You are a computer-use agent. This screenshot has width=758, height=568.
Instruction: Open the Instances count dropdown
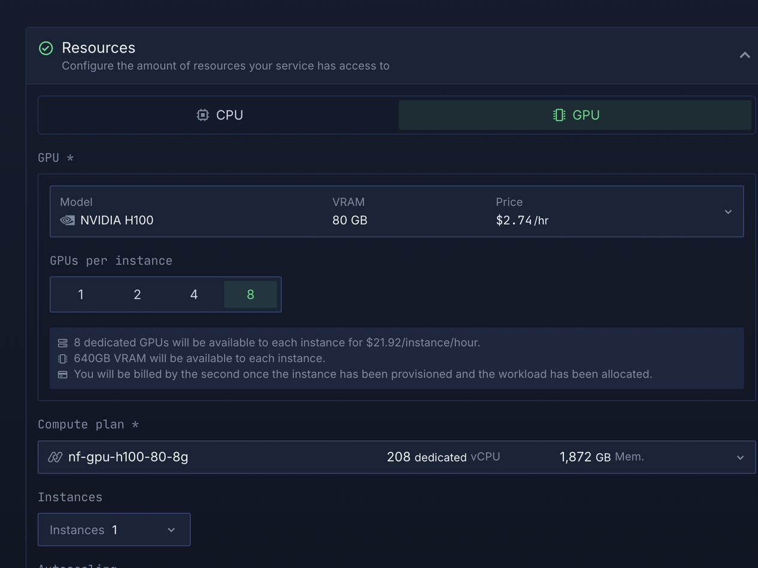pos(114,530)
